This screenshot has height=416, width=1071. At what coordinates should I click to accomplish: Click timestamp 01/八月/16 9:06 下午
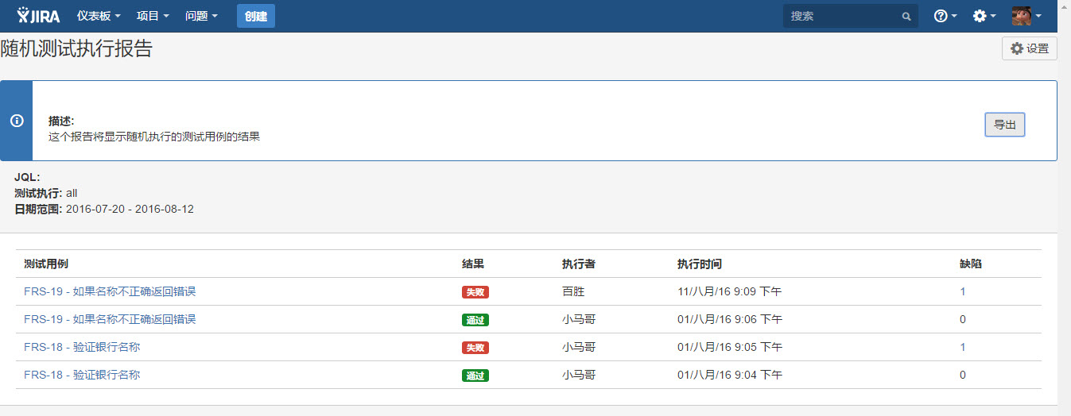pos(730,319)
